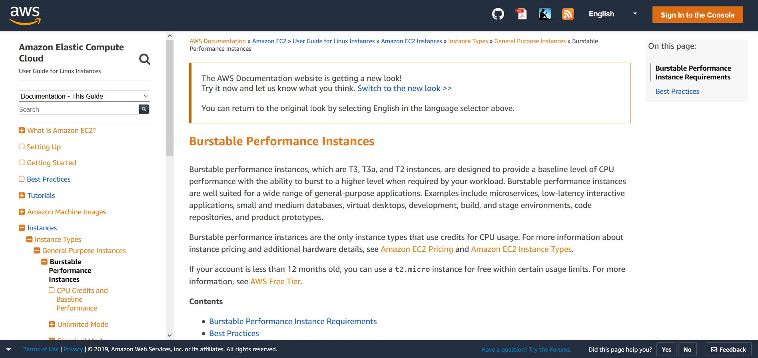Open the GitHub icon link
The image size is (758, 358).
[498, 14]
